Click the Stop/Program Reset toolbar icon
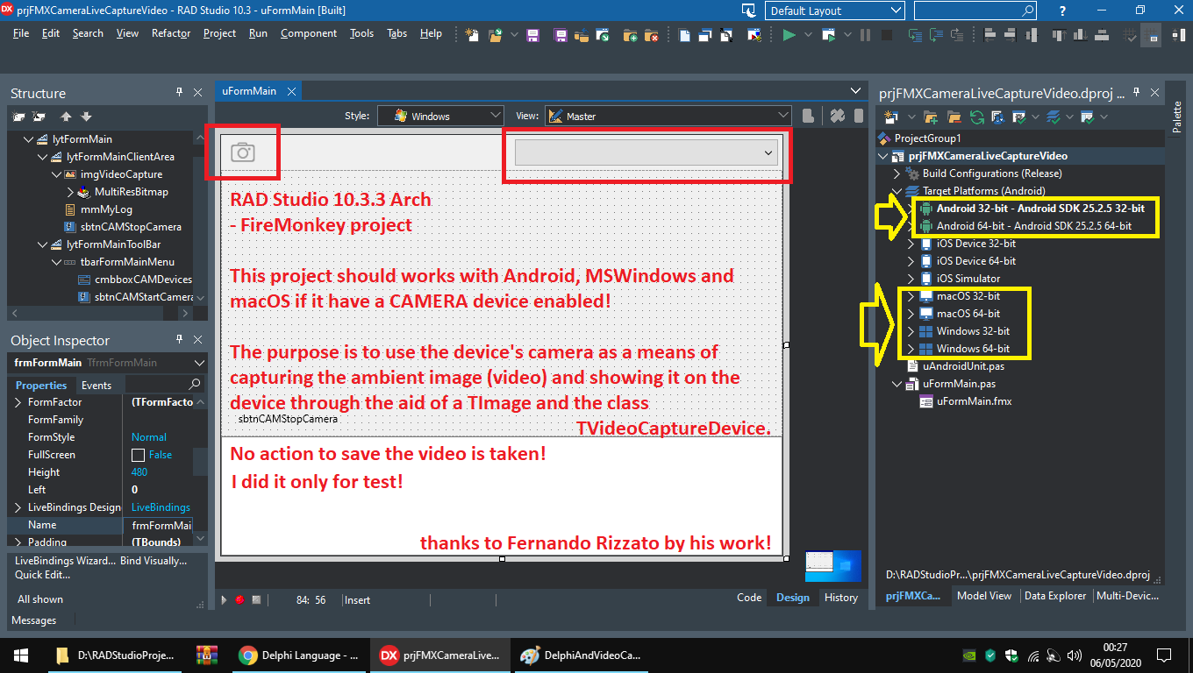The width and height of the screenshot is (1193, 673). tap(887, 36)
